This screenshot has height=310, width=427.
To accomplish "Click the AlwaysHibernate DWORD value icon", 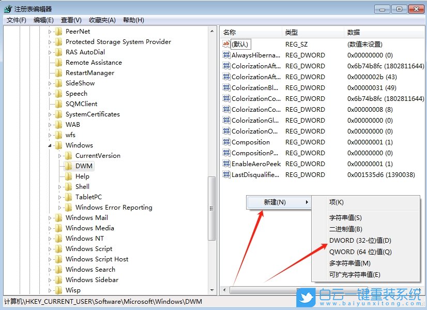I will (227, 55).
